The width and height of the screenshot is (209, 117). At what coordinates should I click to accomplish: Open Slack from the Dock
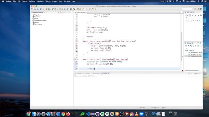tap(107, 114)
